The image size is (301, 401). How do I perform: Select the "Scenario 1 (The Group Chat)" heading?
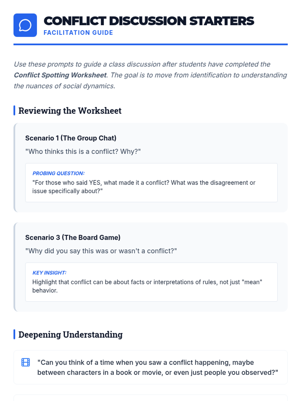click(x=71, y=138)
